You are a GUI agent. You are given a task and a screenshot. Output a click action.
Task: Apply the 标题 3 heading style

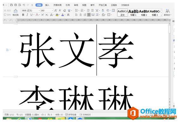[x=155, y=13]
